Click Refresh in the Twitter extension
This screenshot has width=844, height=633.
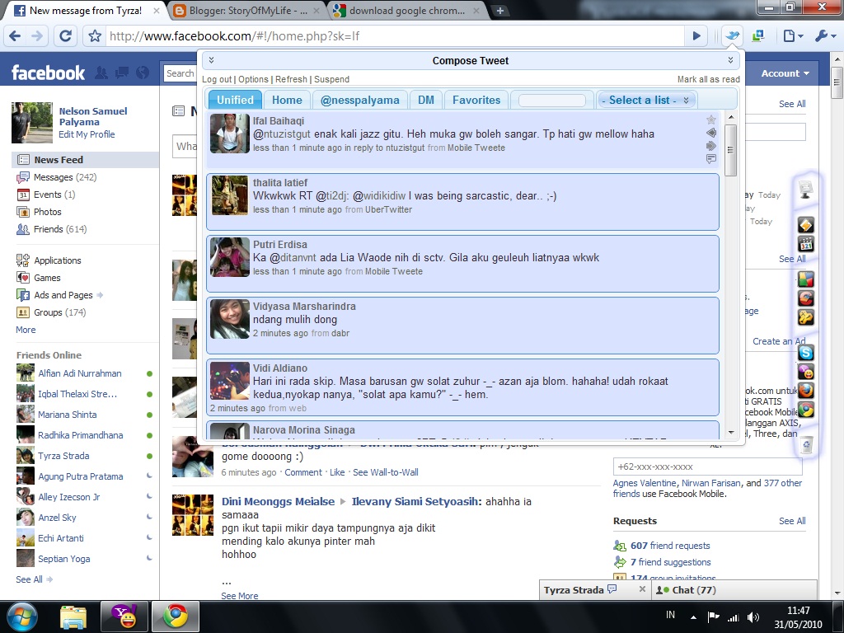(291, 79)
